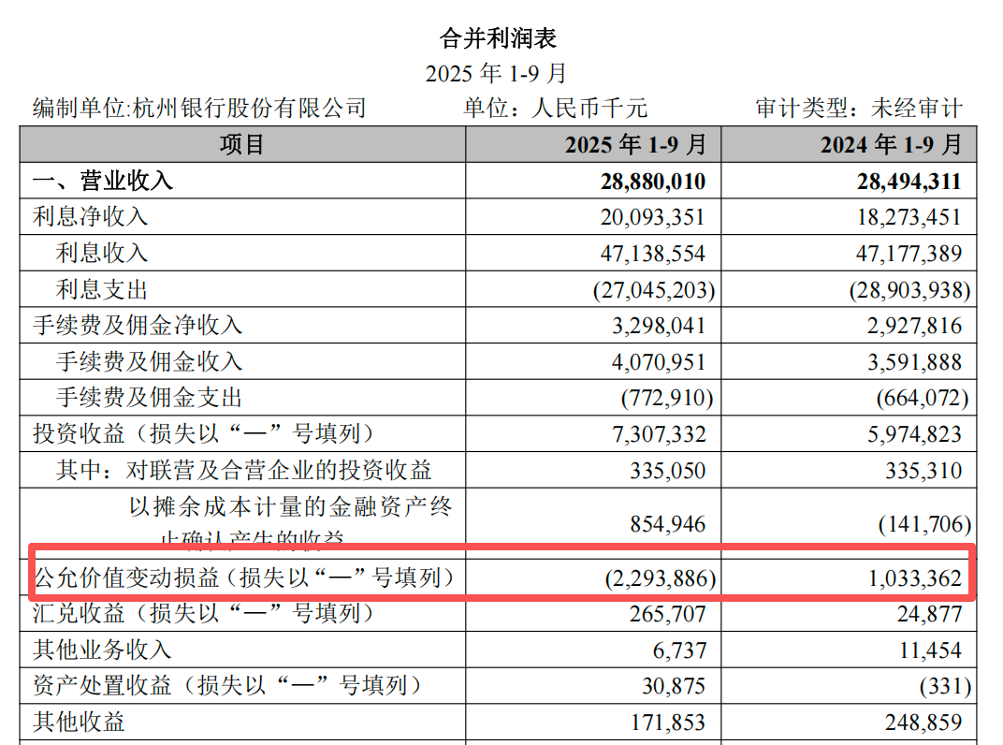Click the 2024 年 1-9 月 column header

pos(892,144)
